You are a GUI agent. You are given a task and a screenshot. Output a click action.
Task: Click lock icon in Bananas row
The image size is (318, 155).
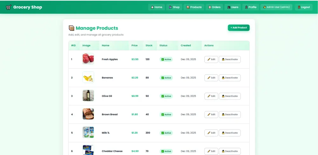[223, 78]
